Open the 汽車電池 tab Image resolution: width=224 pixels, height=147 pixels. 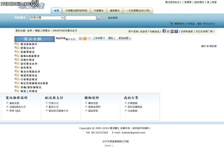click(99, 11)
